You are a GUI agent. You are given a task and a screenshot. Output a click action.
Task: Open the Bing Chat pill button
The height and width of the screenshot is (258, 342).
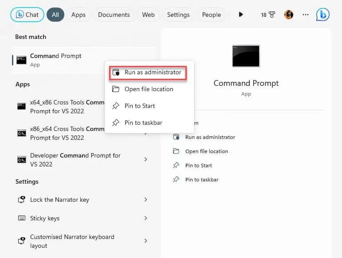(27, 15)
